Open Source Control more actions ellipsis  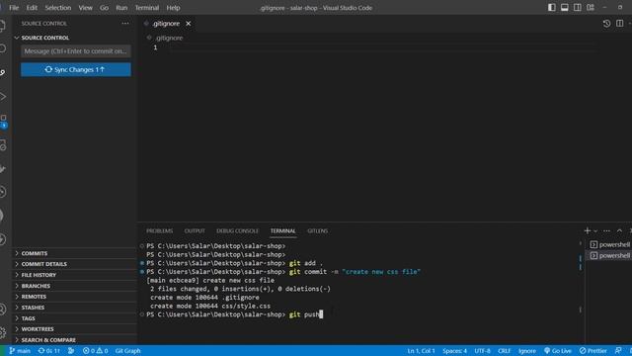pyautogui.click(x=125, y=24)
